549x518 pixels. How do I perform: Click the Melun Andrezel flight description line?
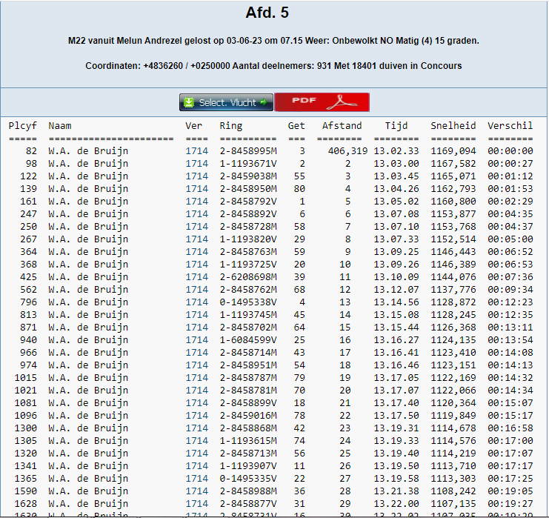tap(273, 41)
